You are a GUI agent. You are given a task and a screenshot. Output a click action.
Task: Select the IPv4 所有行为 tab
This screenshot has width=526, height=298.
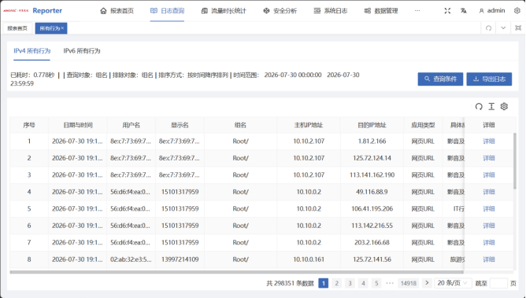31,51
